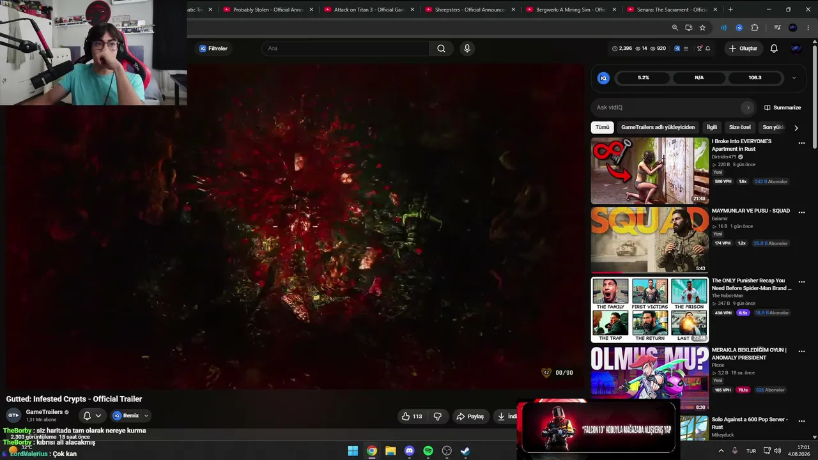Open options for Solo Against 600 Pop video
Screen dimensions: 818x460
pos(801,422)
